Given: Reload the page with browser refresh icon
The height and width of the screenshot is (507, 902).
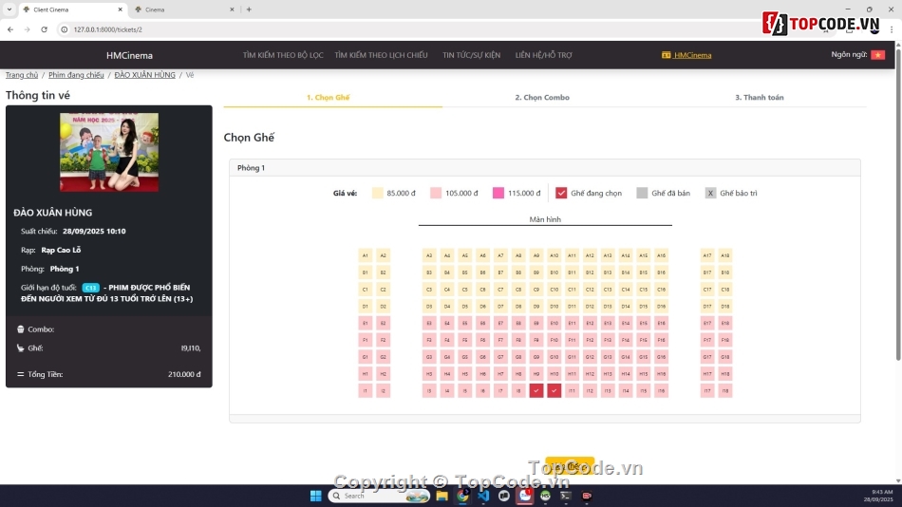Looking at the screenshot, I should 44,29.
